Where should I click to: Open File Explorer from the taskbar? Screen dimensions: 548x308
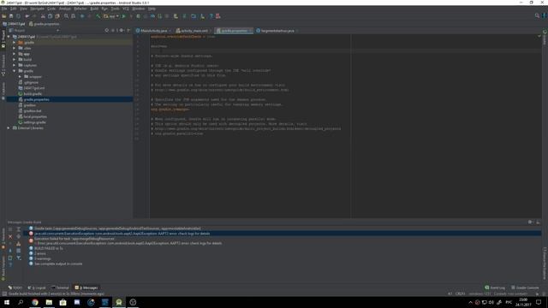49,302
